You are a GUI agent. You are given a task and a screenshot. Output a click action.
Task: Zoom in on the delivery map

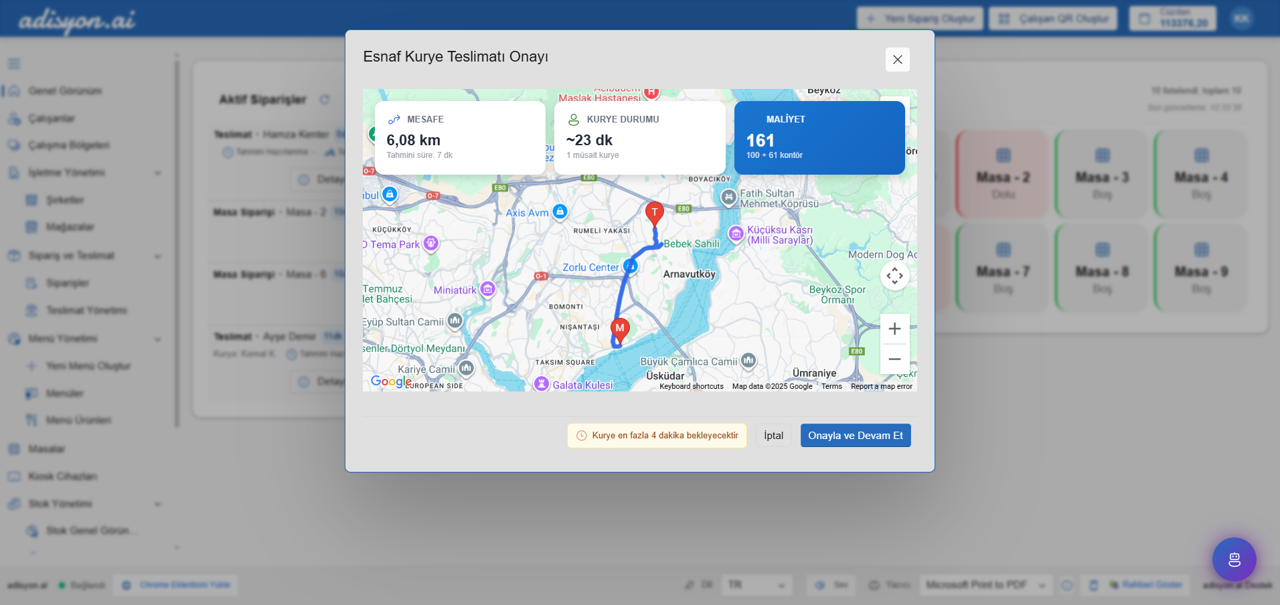click(894, 329)
